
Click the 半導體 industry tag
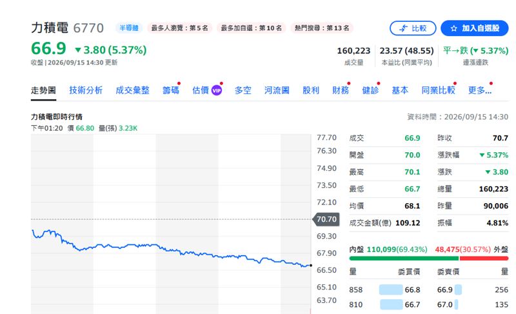129,28
